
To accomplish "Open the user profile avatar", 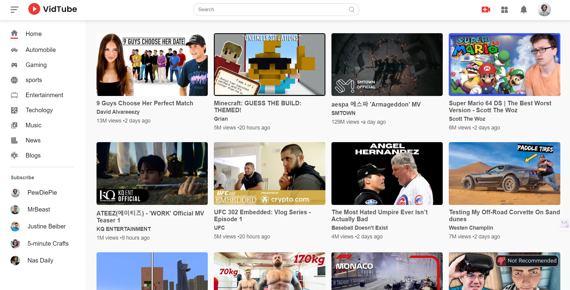I will coord(544,10).
